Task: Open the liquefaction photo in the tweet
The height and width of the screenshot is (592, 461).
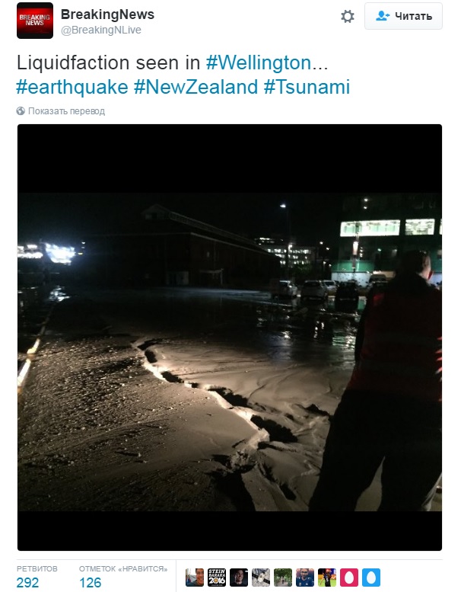Action: (x=230, y=338)
